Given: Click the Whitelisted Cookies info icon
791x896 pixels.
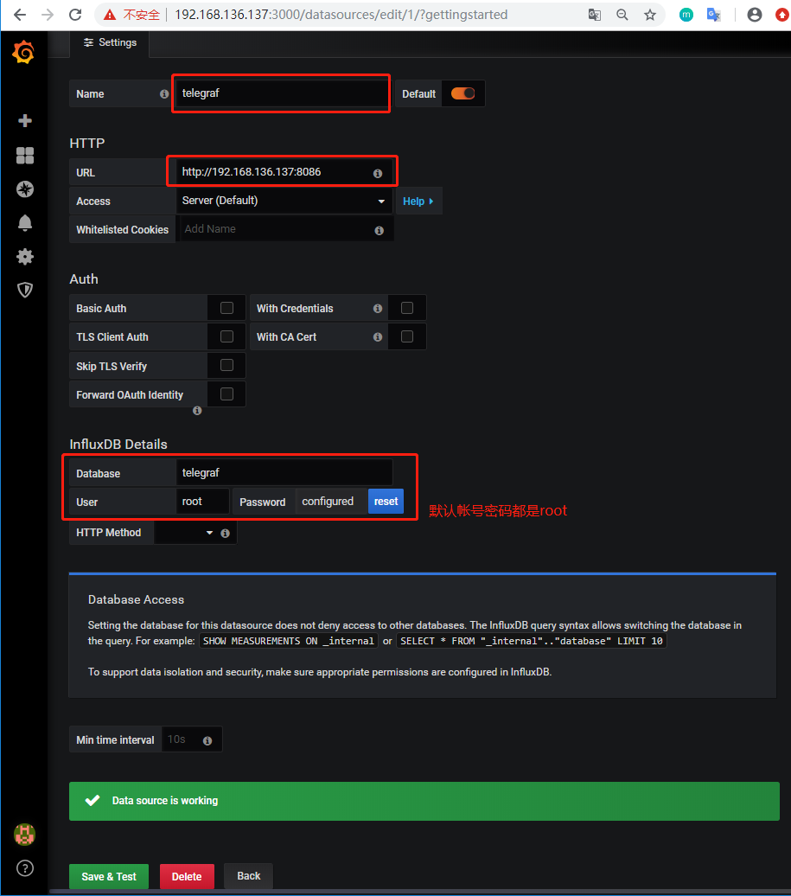Looking at the screenshot, I should 379,230.
